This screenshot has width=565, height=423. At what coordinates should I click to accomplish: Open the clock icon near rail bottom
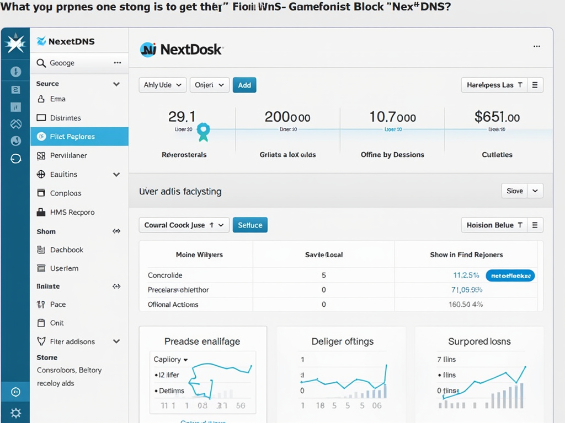[15, 392]
